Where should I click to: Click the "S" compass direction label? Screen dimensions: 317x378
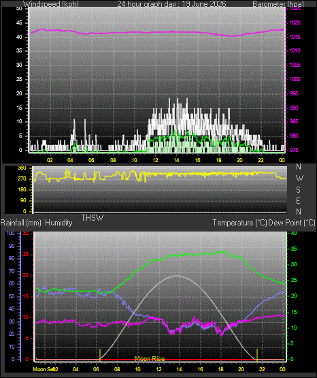coord(298,190)
